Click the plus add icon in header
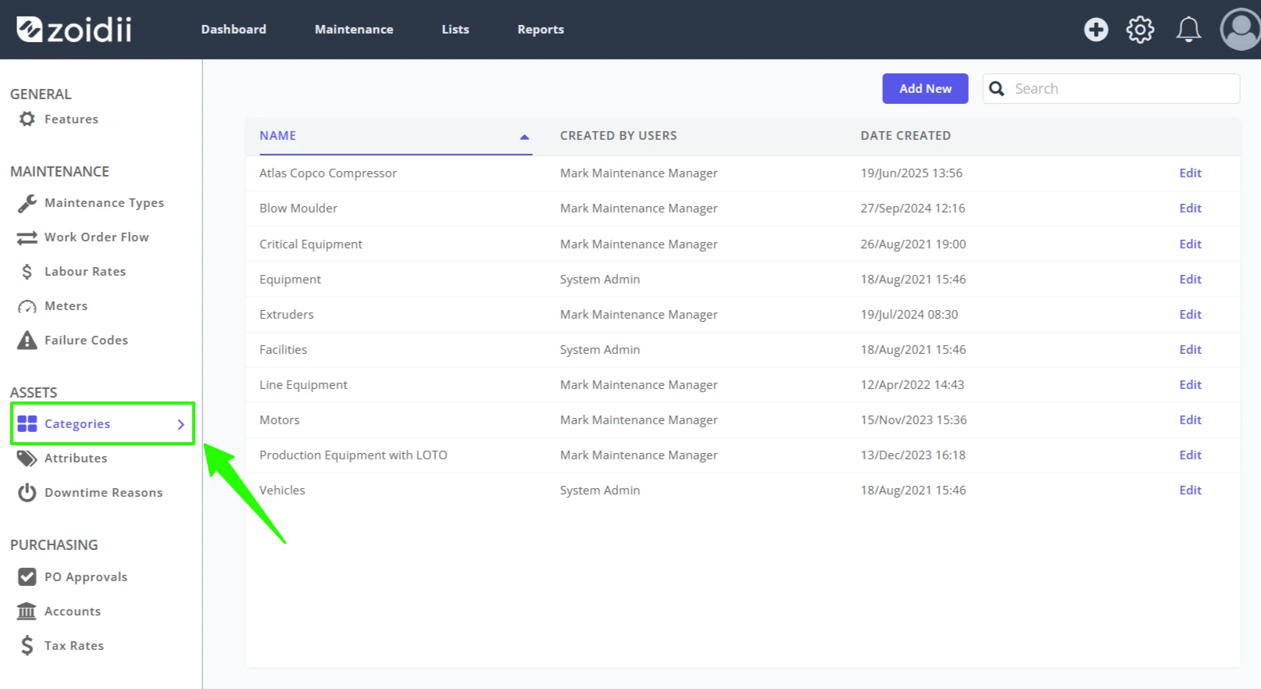Viewport: 1261px width, 689px height. point(1095,30)
